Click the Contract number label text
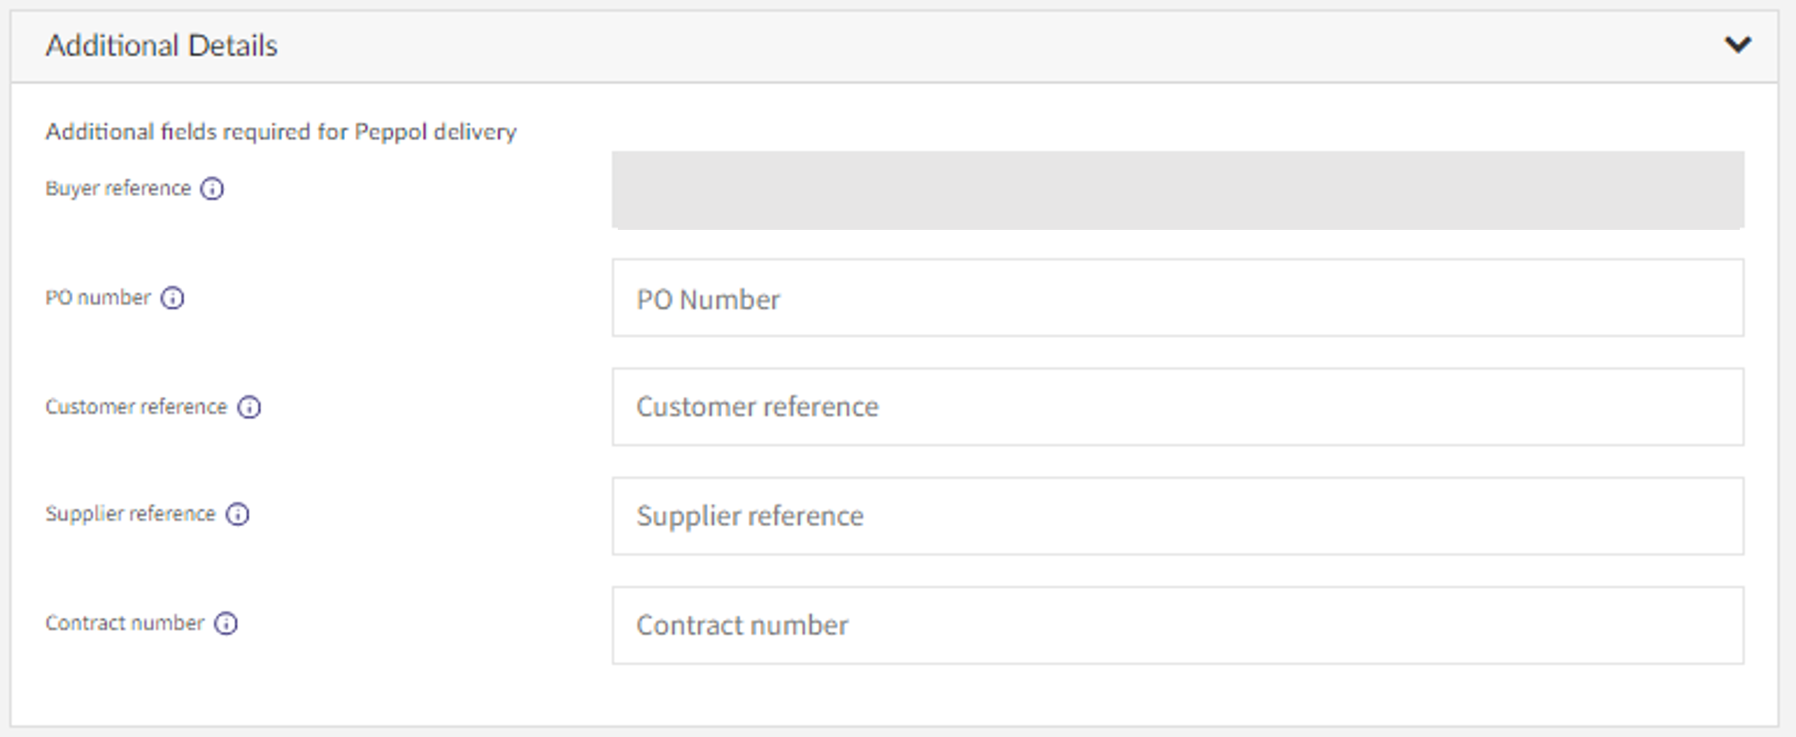Image resolution: width=1796 pixels, height=737 pixels. (x=125, y=623)
